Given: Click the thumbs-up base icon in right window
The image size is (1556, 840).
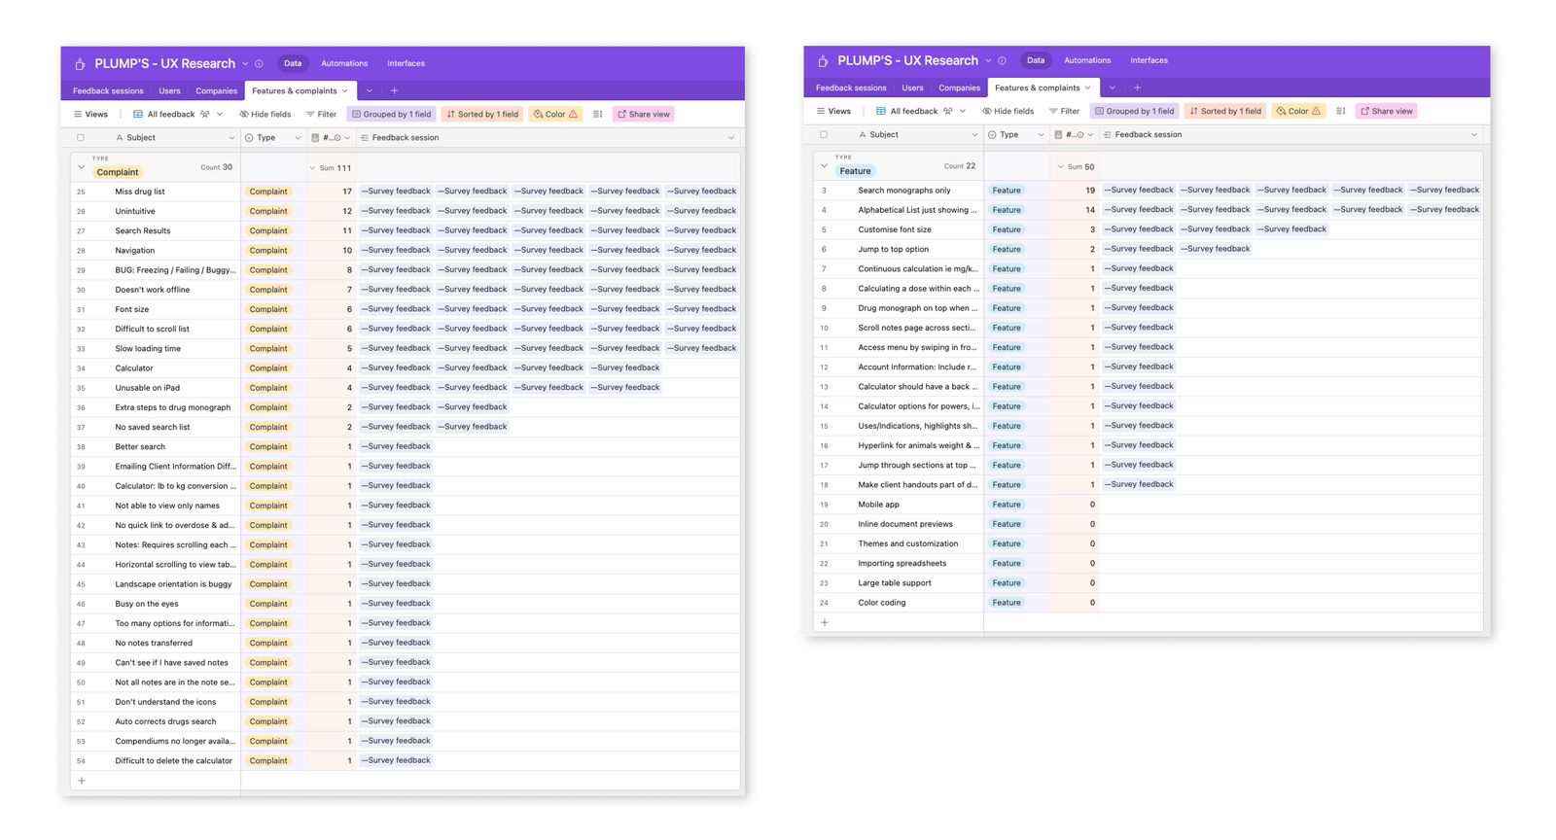Looking at the screenshot, I should coord(823,60).
